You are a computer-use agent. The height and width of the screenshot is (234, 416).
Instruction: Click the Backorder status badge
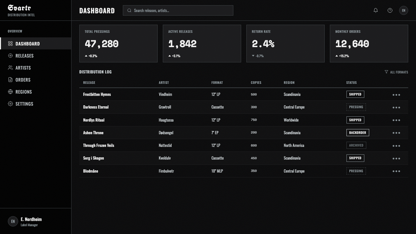pyautogui.click(x=357, y=133)
